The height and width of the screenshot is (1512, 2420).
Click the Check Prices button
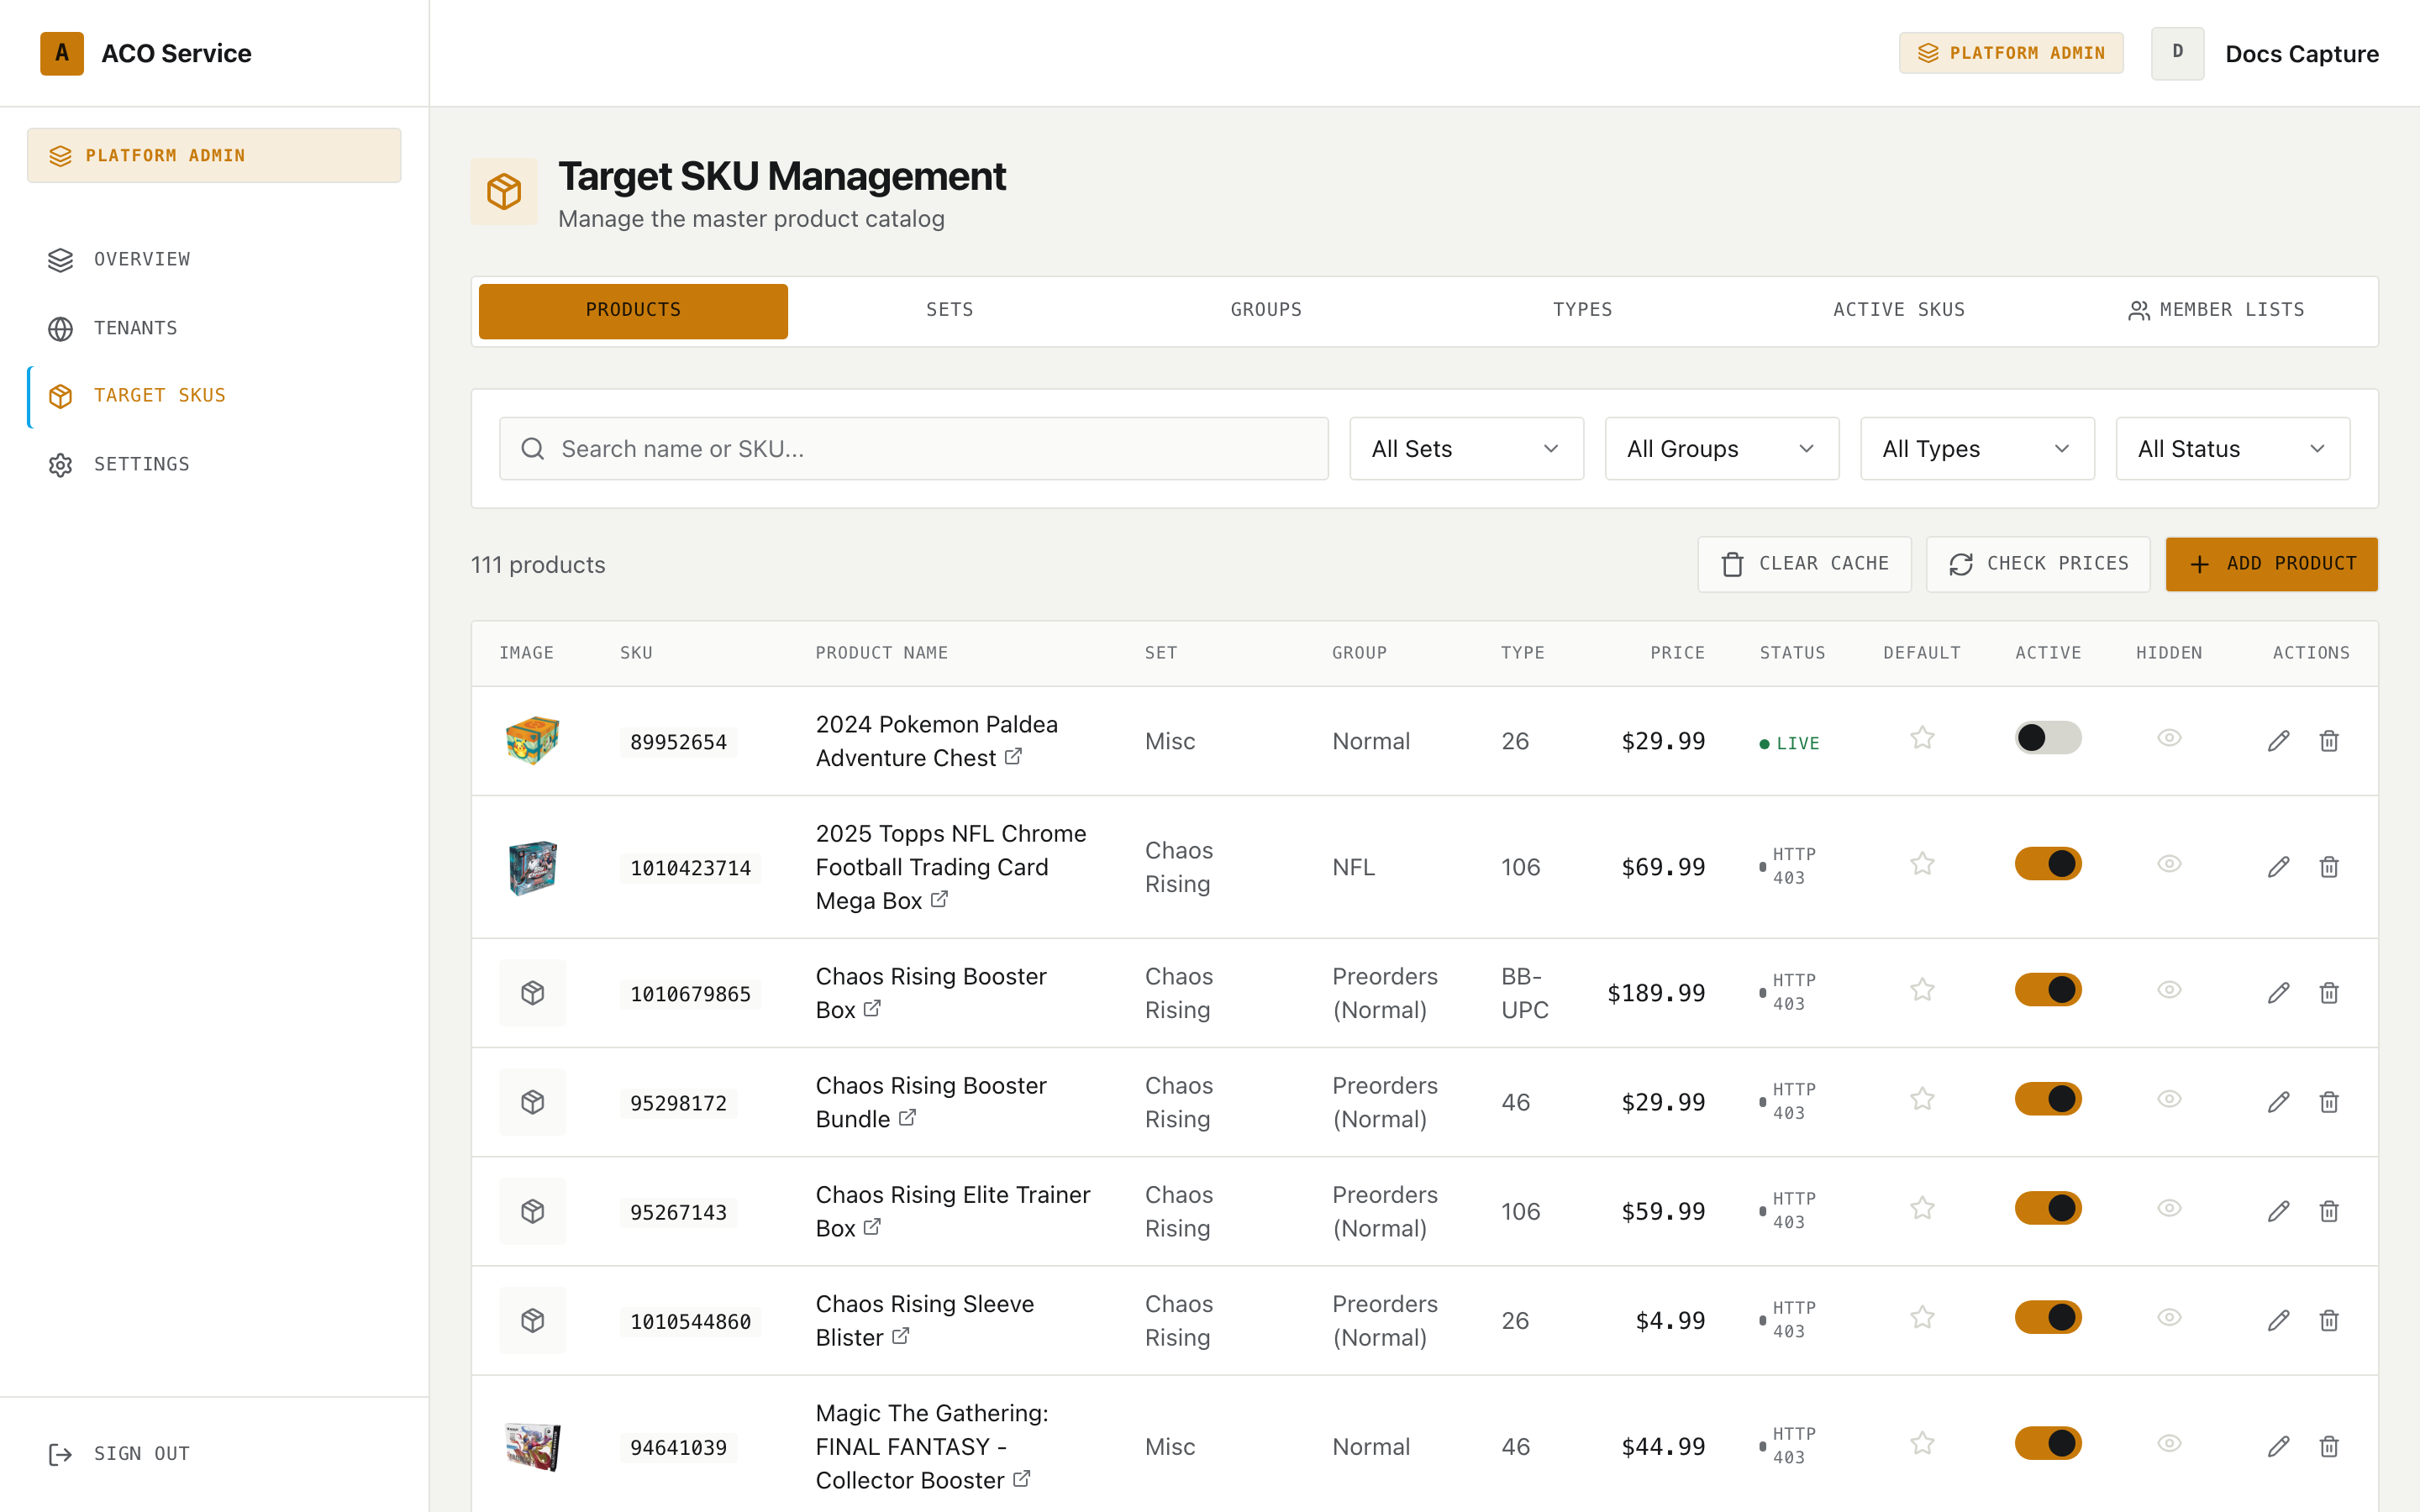coord(2038,564)
